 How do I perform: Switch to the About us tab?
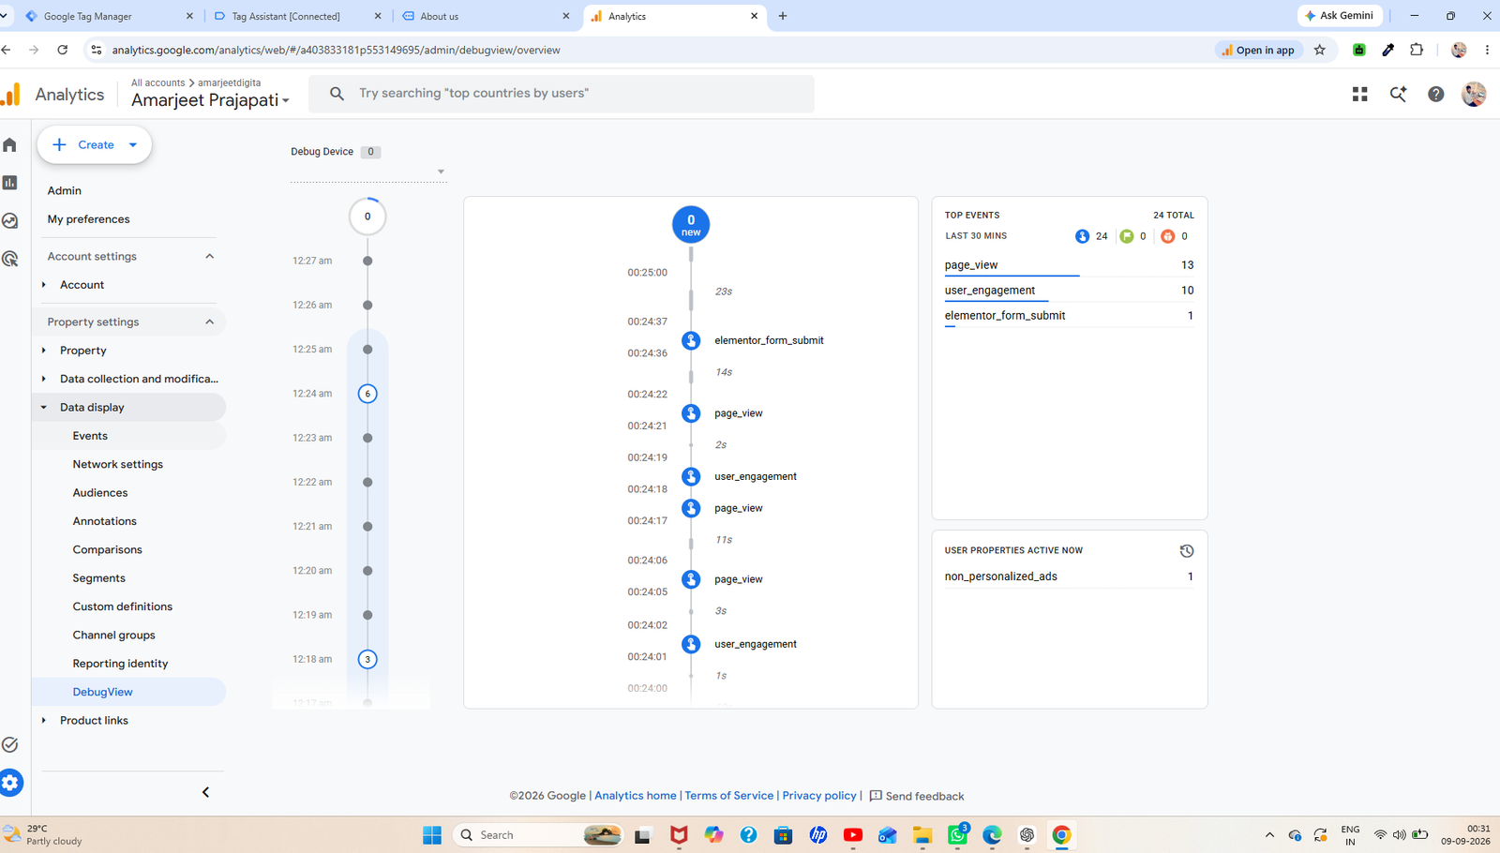(x=486, y=16)
